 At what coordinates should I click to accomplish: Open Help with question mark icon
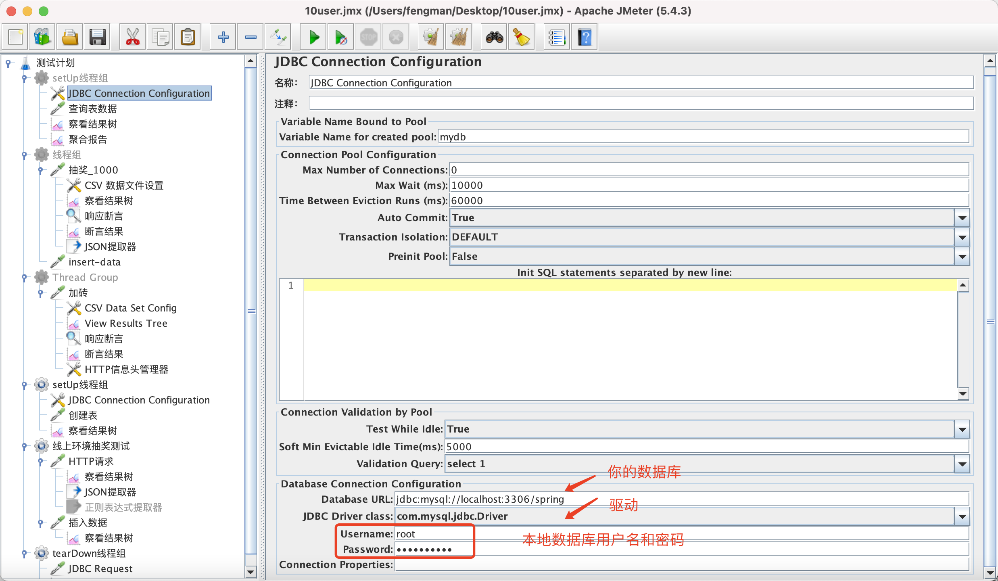tap(584, 38)
